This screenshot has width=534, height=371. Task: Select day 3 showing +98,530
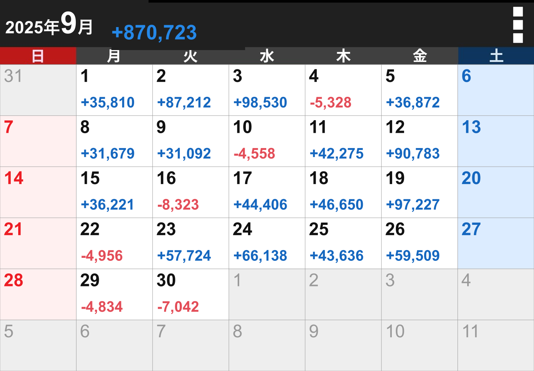[267, 90]
